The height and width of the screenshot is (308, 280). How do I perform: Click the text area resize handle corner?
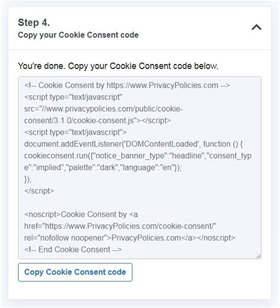click(x=259, y=256)
